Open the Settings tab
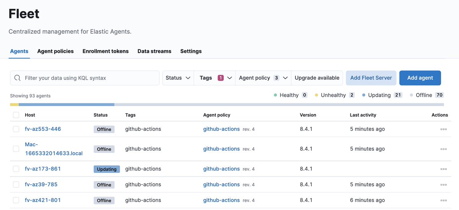 coord(191,51)
